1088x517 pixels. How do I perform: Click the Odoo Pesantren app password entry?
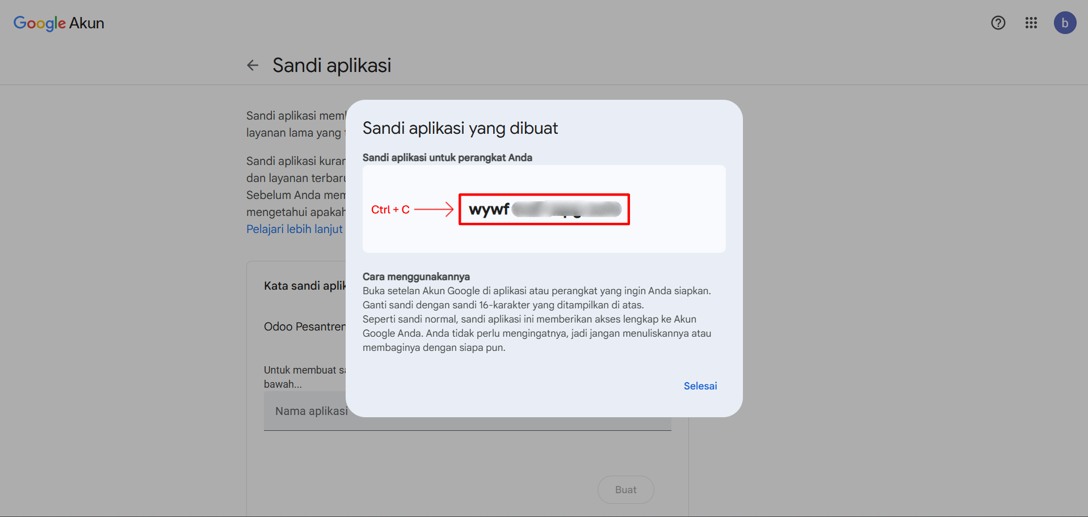(304, 327)
